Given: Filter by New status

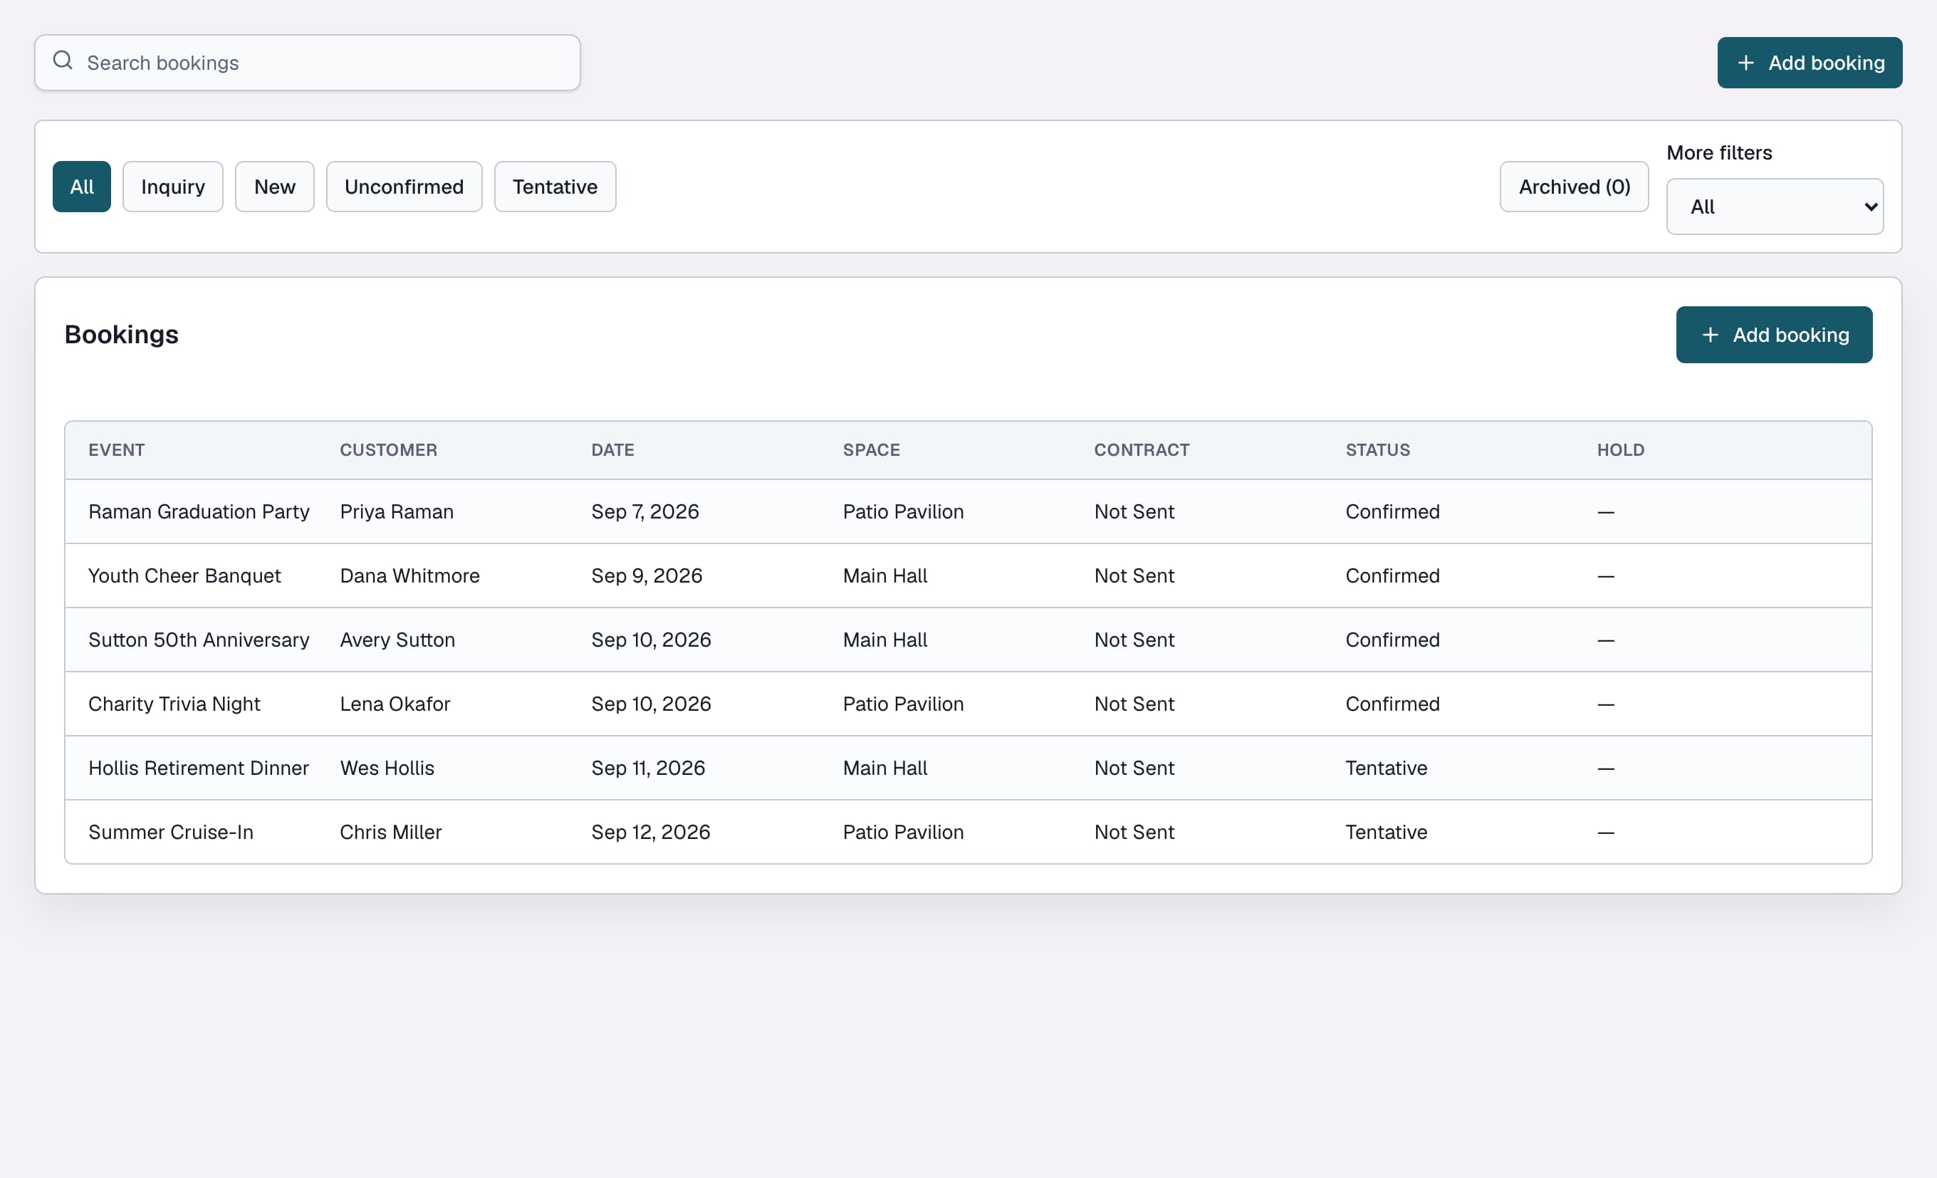Looking at the screenshot, I should [x=274, y=187].
